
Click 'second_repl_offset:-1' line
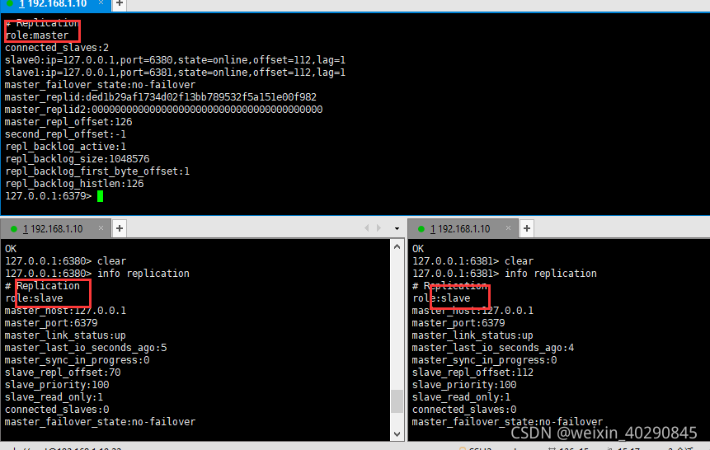click(66, 134)
